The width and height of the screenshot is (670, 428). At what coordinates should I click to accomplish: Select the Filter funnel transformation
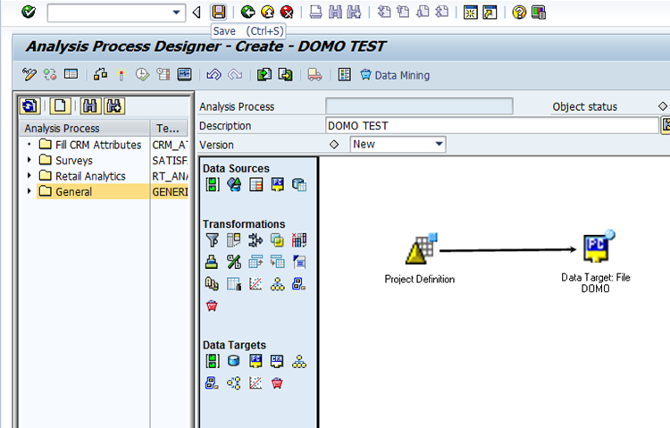(x=213, y=240)
